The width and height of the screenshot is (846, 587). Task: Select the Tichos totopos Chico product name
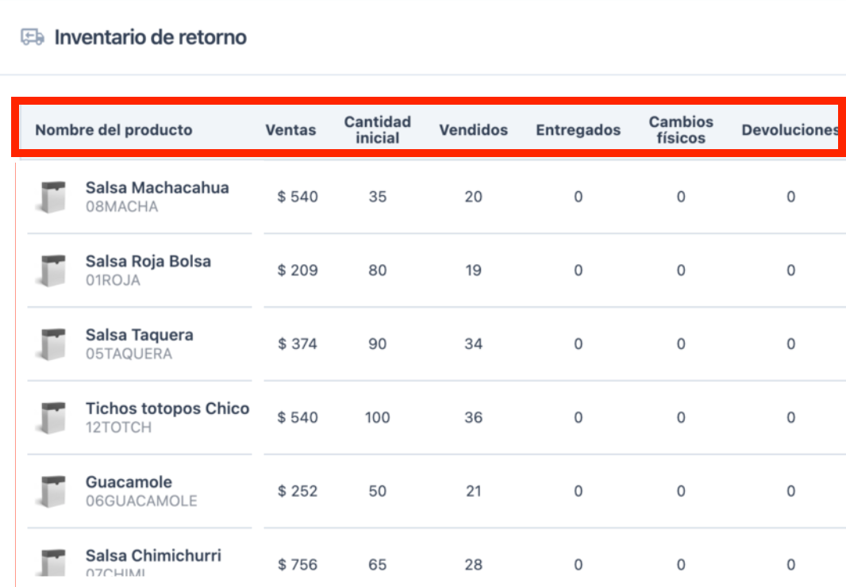[x=167, y=409]
